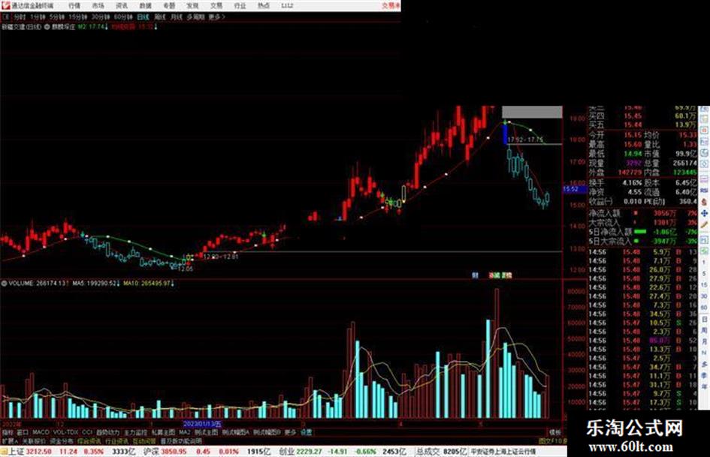Open the 资金分布 tab
Viewport: 710px width, 457px height.
click(61, 440)
